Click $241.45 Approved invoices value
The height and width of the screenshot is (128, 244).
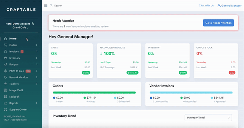219,98
